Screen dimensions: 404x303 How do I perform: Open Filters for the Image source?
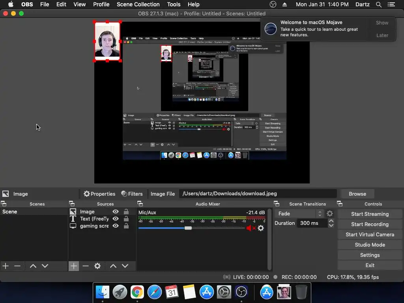[132, 194]
